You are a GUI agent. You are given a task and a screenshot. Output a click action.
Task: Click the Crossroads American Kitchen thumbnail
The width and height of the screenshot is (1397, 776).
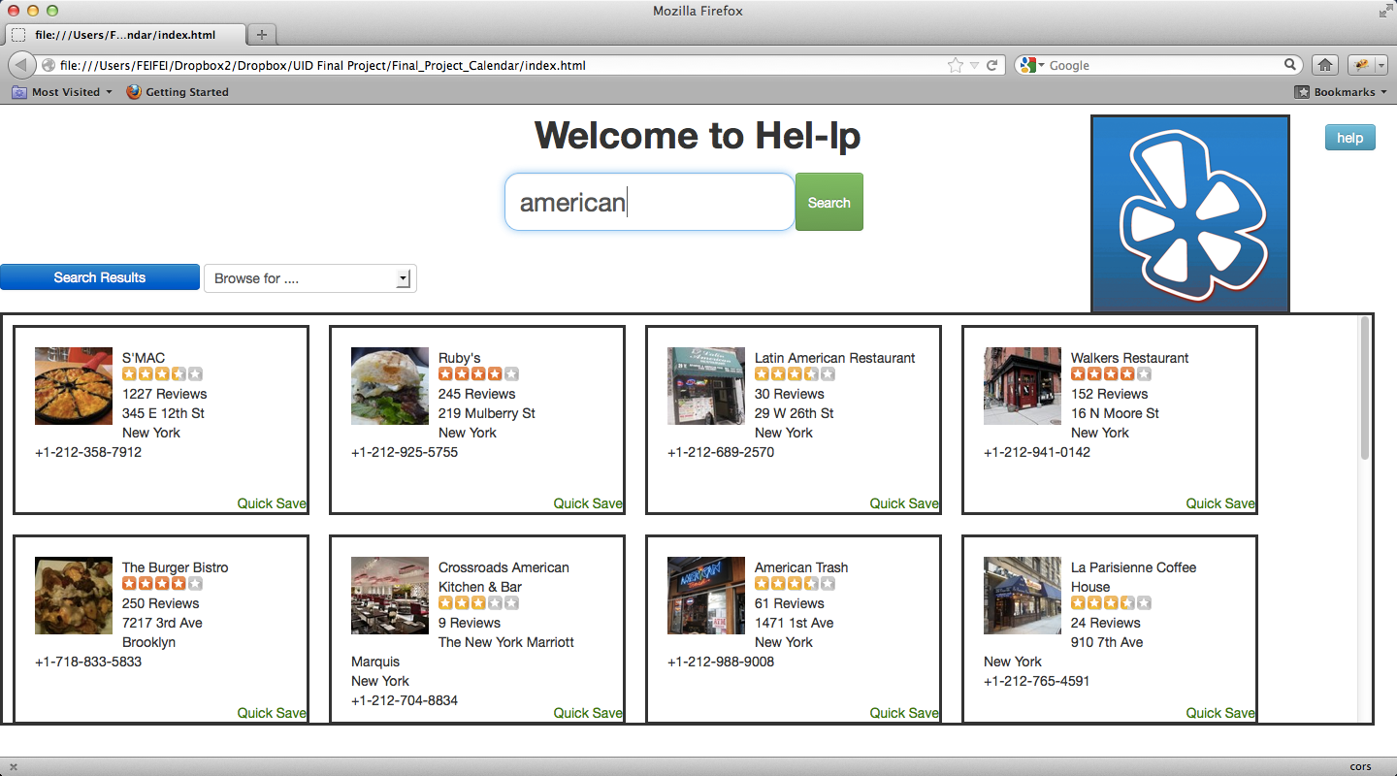(x=390, y=596)
